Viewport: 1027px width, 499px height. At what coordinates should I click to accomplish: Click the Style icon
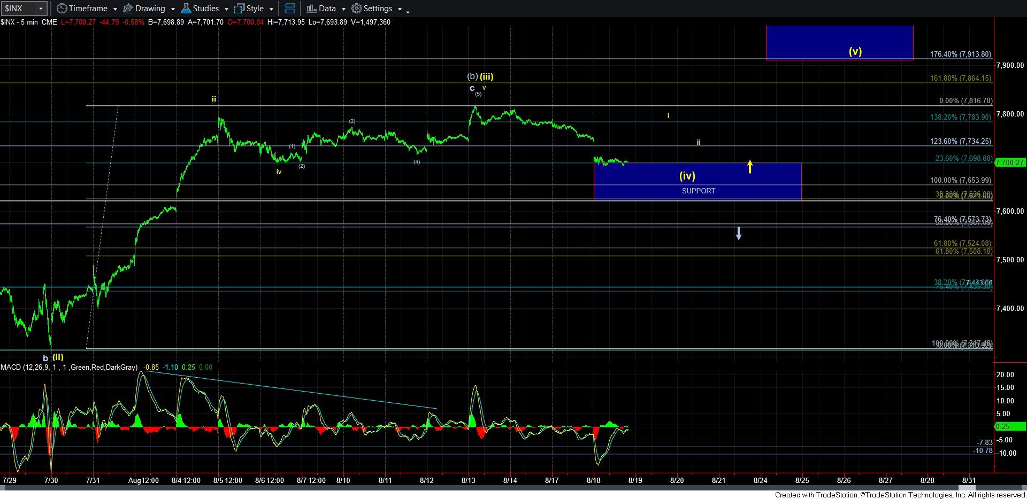coord(239,9)
